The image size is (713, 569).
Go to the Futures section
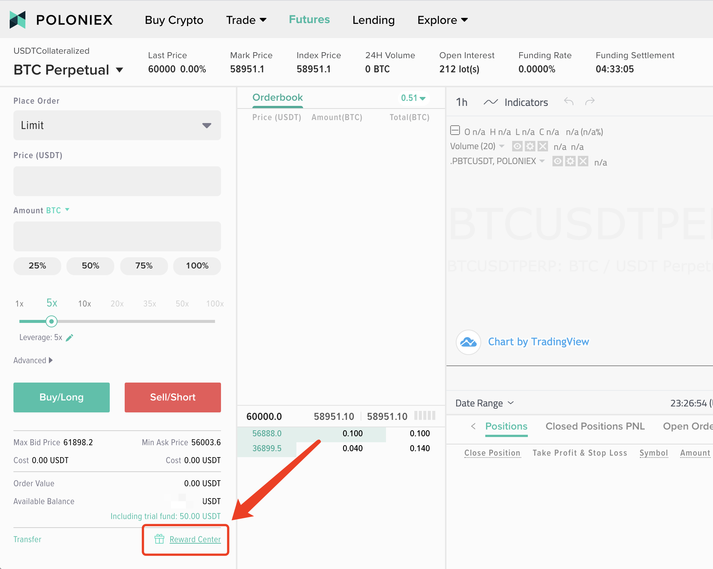click(309, 19)
